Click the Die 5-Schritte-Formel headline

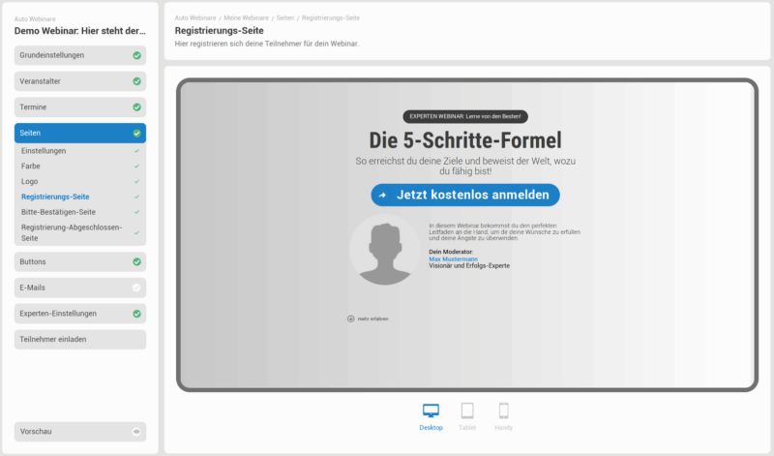point(465,140)
